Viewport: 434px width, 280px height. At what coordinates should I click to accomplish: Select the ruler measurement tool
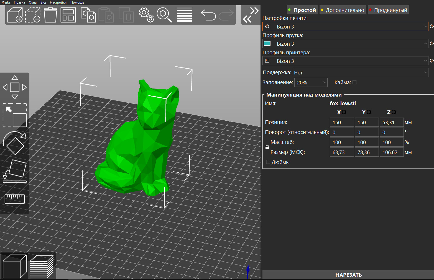pyautogui.click(x=15, y=199)
